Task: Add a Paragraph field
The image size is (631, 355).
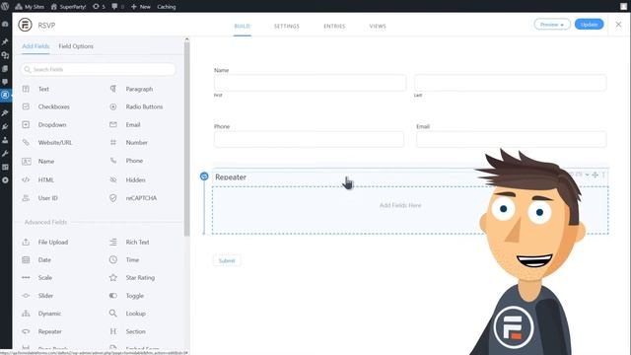Action: coord(139,89)
